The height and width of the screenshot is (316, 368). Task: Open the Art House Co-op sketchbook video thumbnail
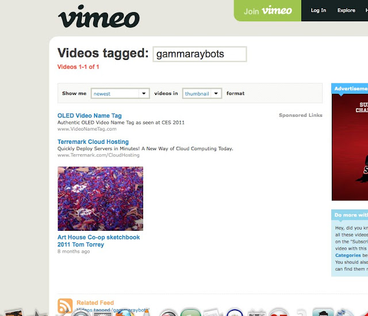[x=100, y=199]
